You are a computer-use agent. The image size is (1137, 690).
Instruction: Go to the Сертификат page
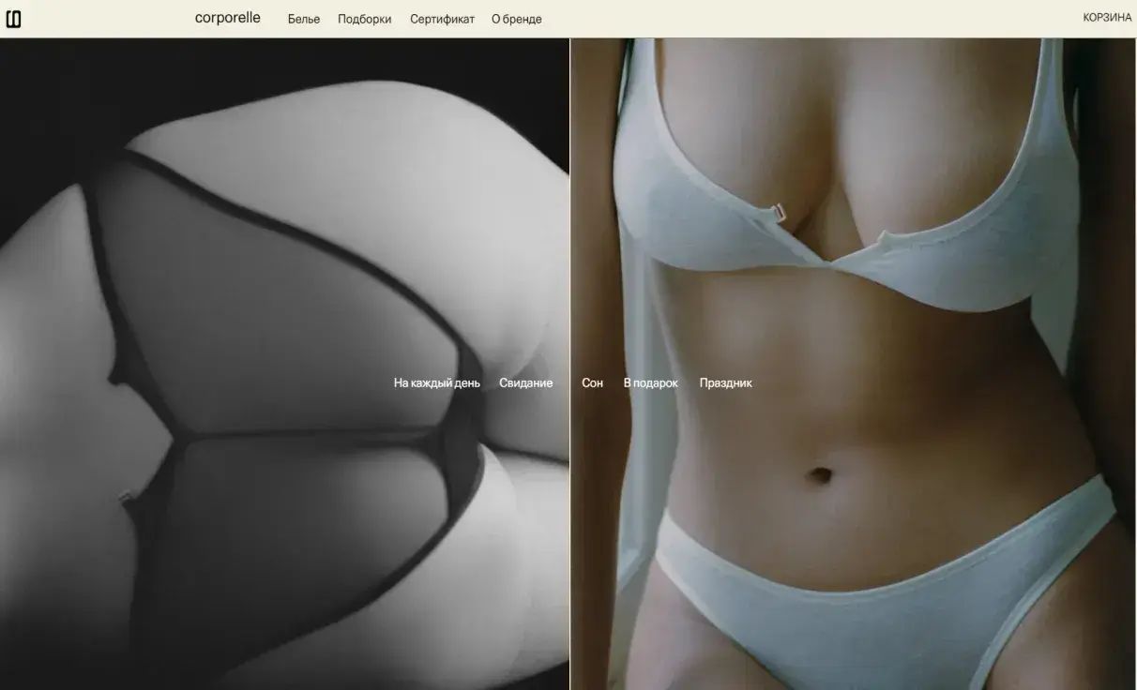(442, 19)
